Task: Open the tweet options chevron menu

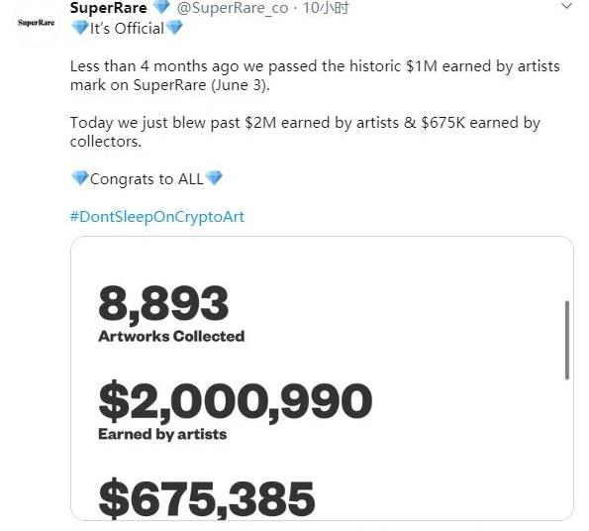Action: (566, 6)
